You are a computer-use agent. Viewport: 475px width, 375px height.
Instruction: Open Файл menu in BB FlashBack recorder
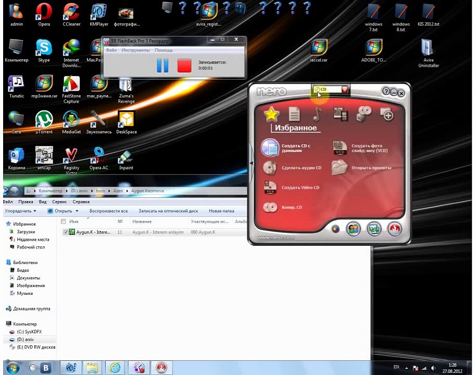(111, 50)
